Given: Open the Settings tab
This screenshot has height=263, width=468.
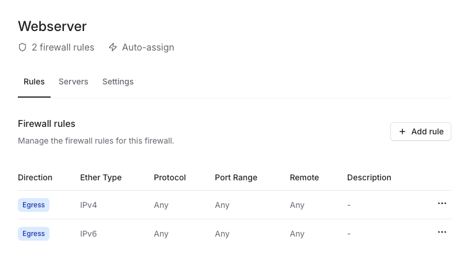Looking at the screenshot, I should coord(118,82).
